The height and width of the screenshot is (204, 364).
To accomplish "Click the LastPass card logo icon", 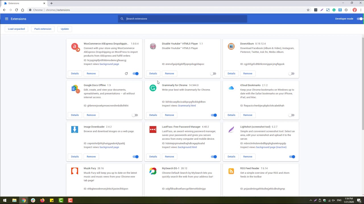I will [153, 130].
